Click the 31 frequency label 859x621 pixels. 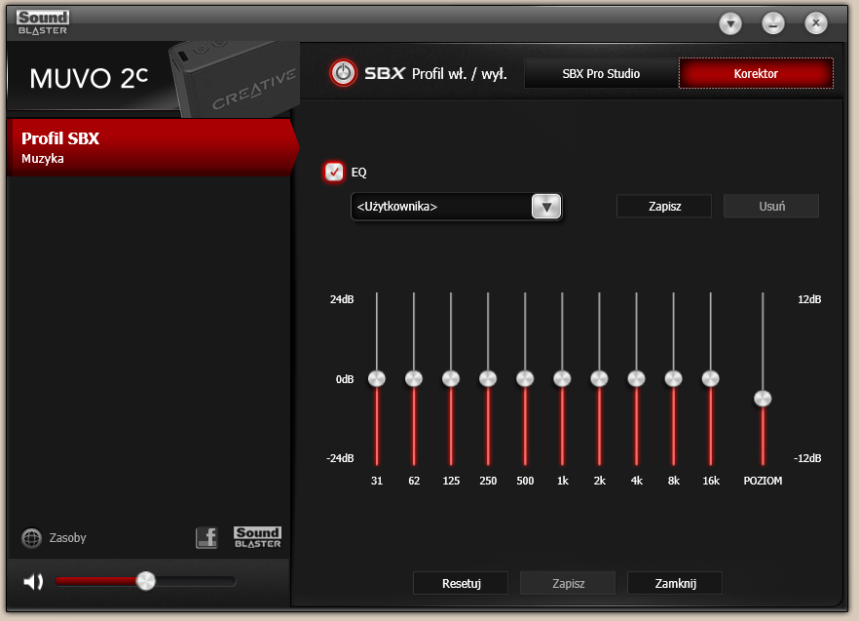[x=376, y=481]
